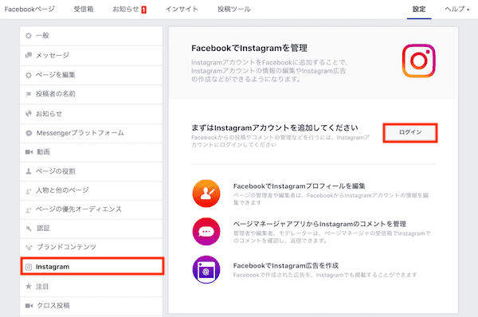478x317 pixels.
Task: Click the video camera icon beside 動画
Action: click(29, 152)
